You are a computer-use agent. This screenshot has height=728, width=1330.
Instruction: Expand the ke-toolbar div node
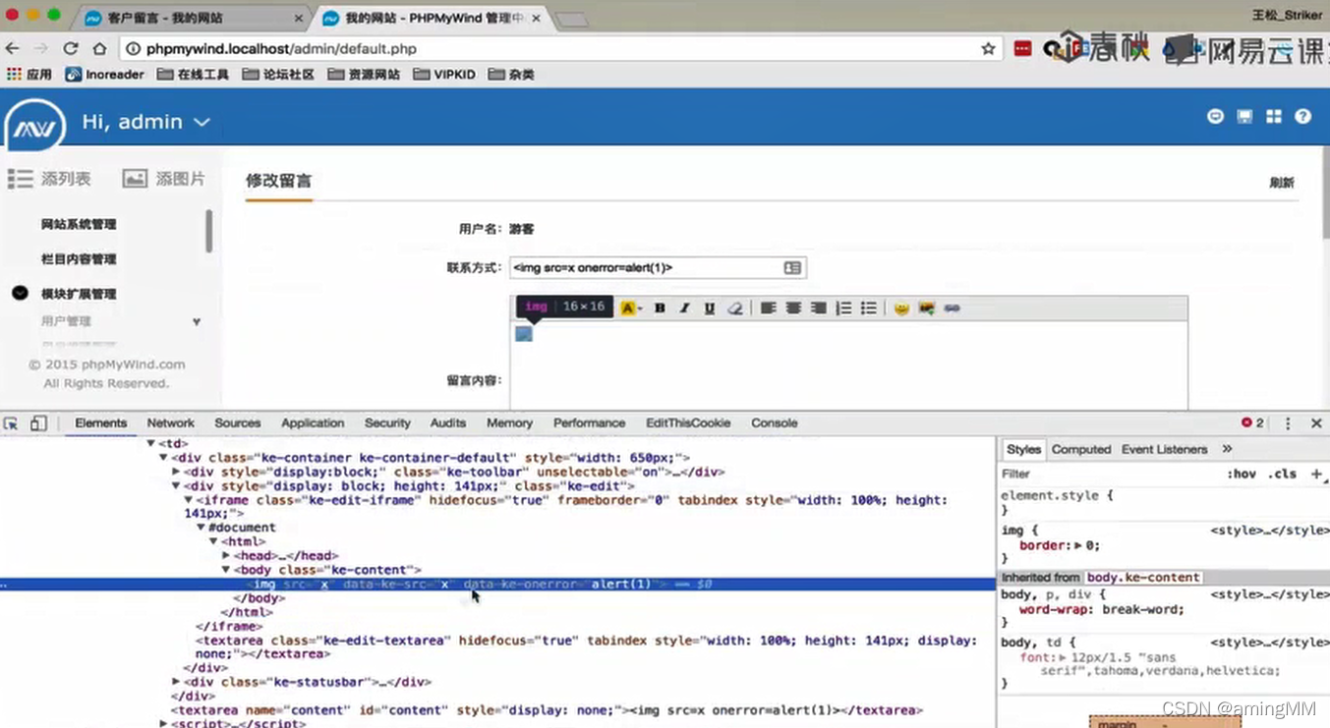(176, 472)
